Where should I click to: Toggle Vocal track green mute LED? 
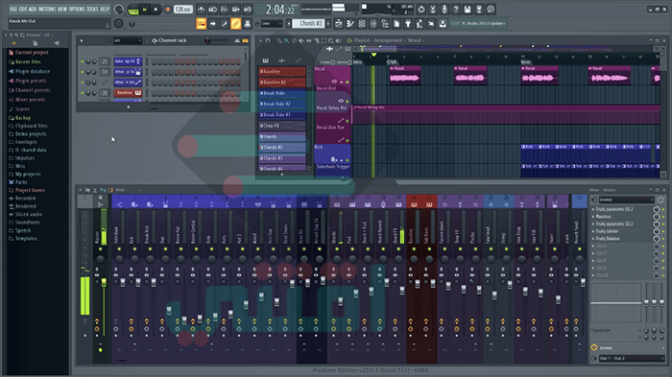tap(348, 82)
